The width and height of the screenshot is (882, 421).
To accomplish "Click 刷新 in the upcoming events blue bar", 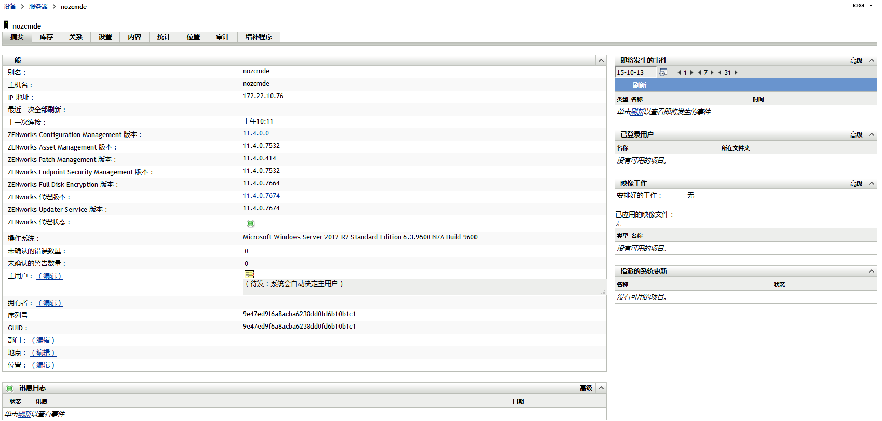I will pos(640,85).
